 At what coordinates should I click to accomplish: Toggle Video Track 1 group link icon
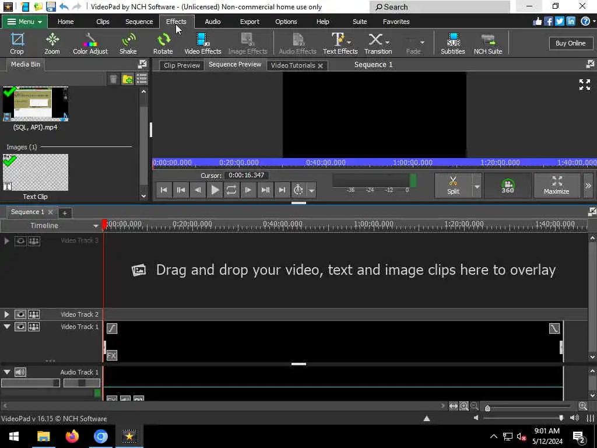pyautogui.click(x=34, y=327)
